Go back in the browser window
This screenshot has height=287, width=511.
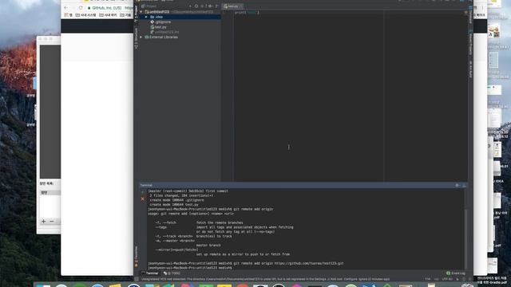tap(66, 7)
